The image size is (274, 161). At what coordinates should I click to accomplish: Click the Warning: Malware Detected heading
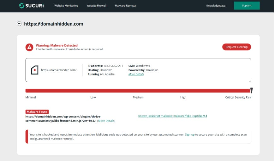[57, 45]
